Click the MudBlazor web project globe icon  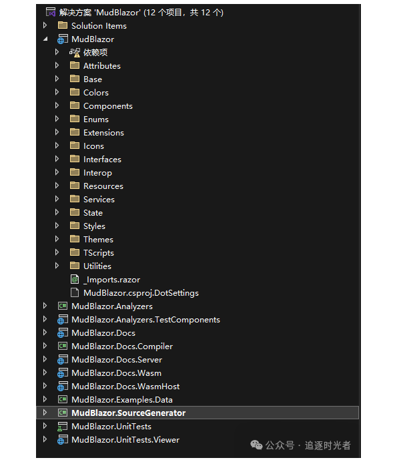(x=63, y=39)
